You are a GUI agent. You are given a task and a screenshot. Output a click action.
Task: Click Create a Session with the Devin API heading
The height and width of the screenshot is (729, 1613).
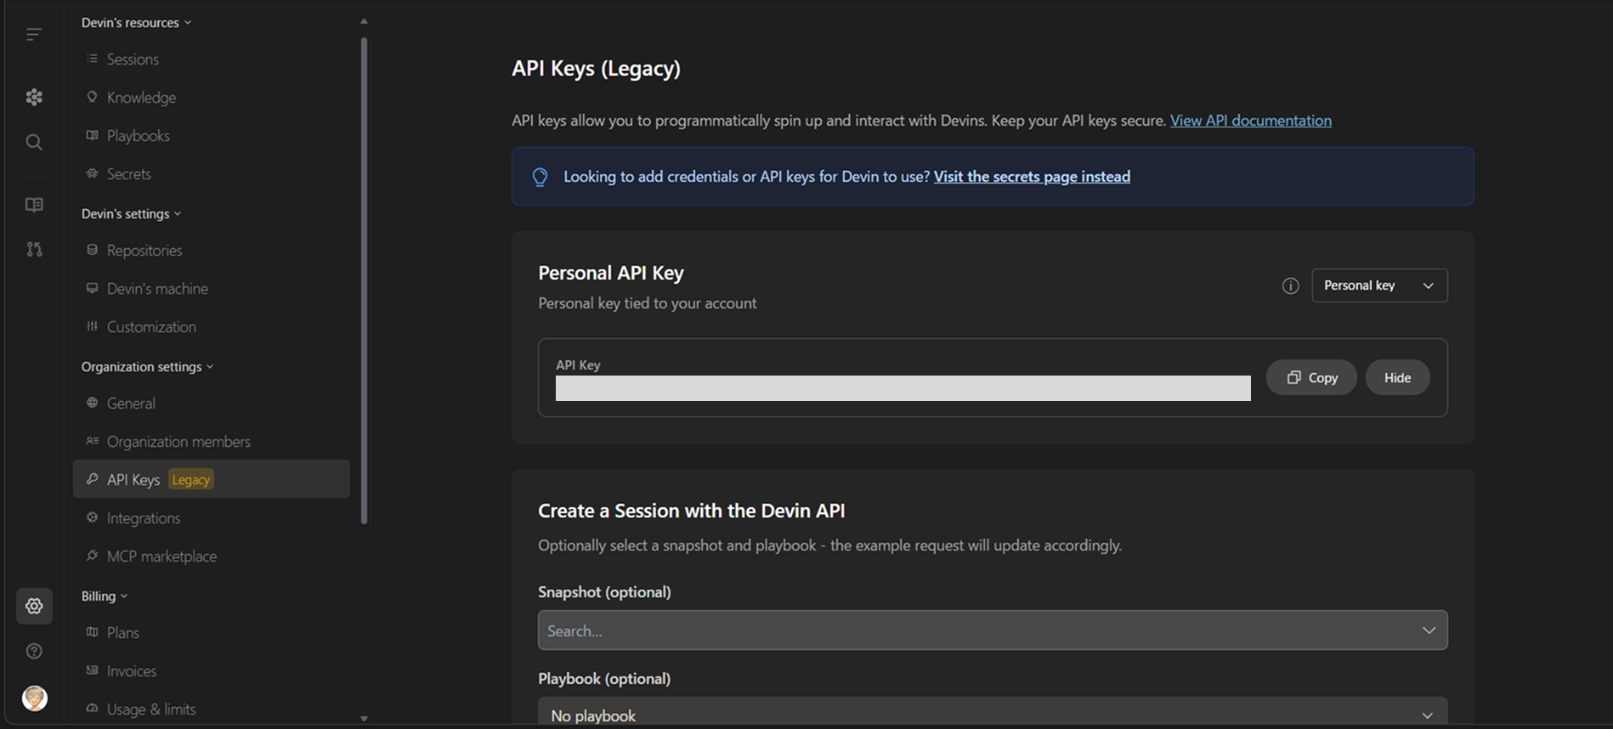[691, 511]
